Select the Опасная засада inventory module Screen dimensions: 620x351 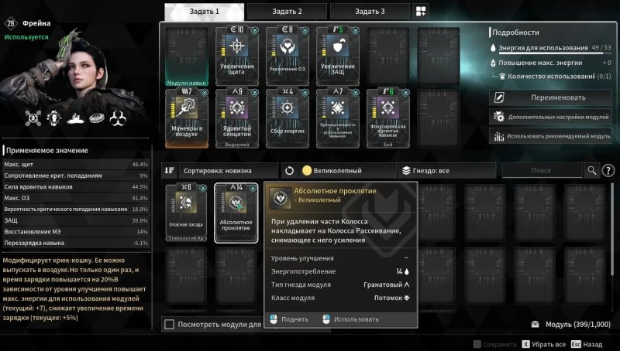(x=186, y=213)
